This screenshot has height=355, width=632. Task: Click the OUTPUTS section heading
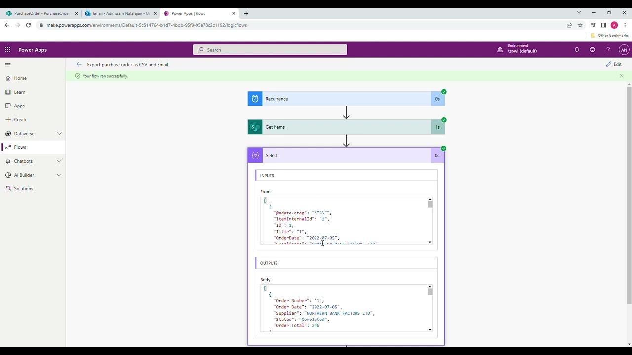269,263
